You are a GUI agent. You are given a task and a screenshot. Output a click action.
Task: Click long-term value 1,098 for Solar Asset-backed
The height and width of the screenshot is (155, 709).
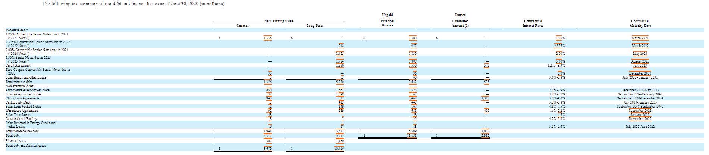[339, 94]
